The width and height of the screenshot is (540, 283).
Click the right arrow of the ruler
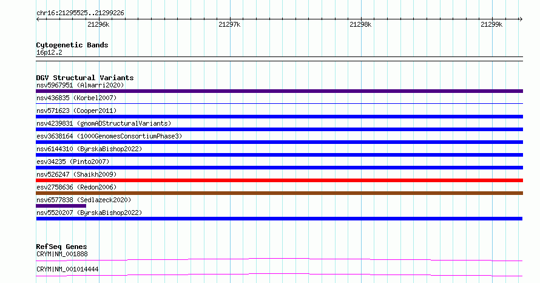pyautogui.click(x=521, y=19)
